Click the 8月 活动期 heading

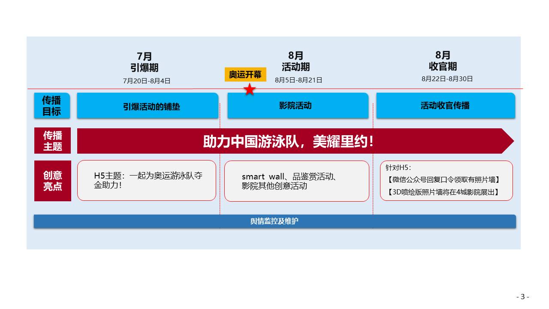click(x=296, y=61)
